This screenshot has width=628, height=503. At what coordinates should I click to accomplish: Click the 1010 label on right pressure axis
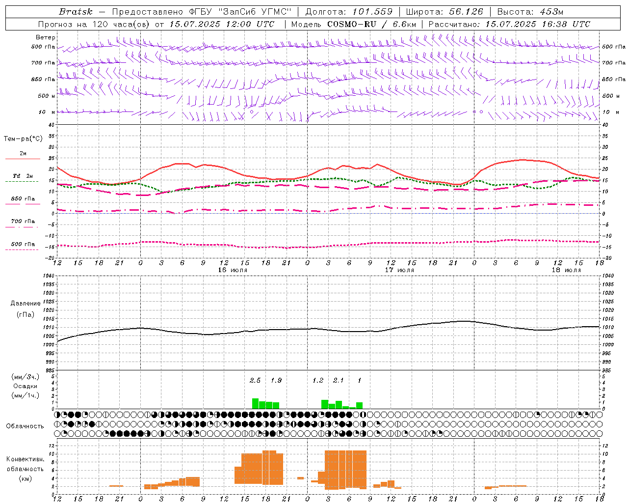[x=607, y=327]
